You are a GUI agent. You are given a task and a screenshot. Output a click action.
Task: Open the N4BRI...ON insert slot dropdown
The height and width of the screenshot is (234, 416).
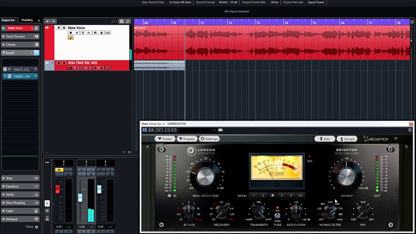click(36, 76)
